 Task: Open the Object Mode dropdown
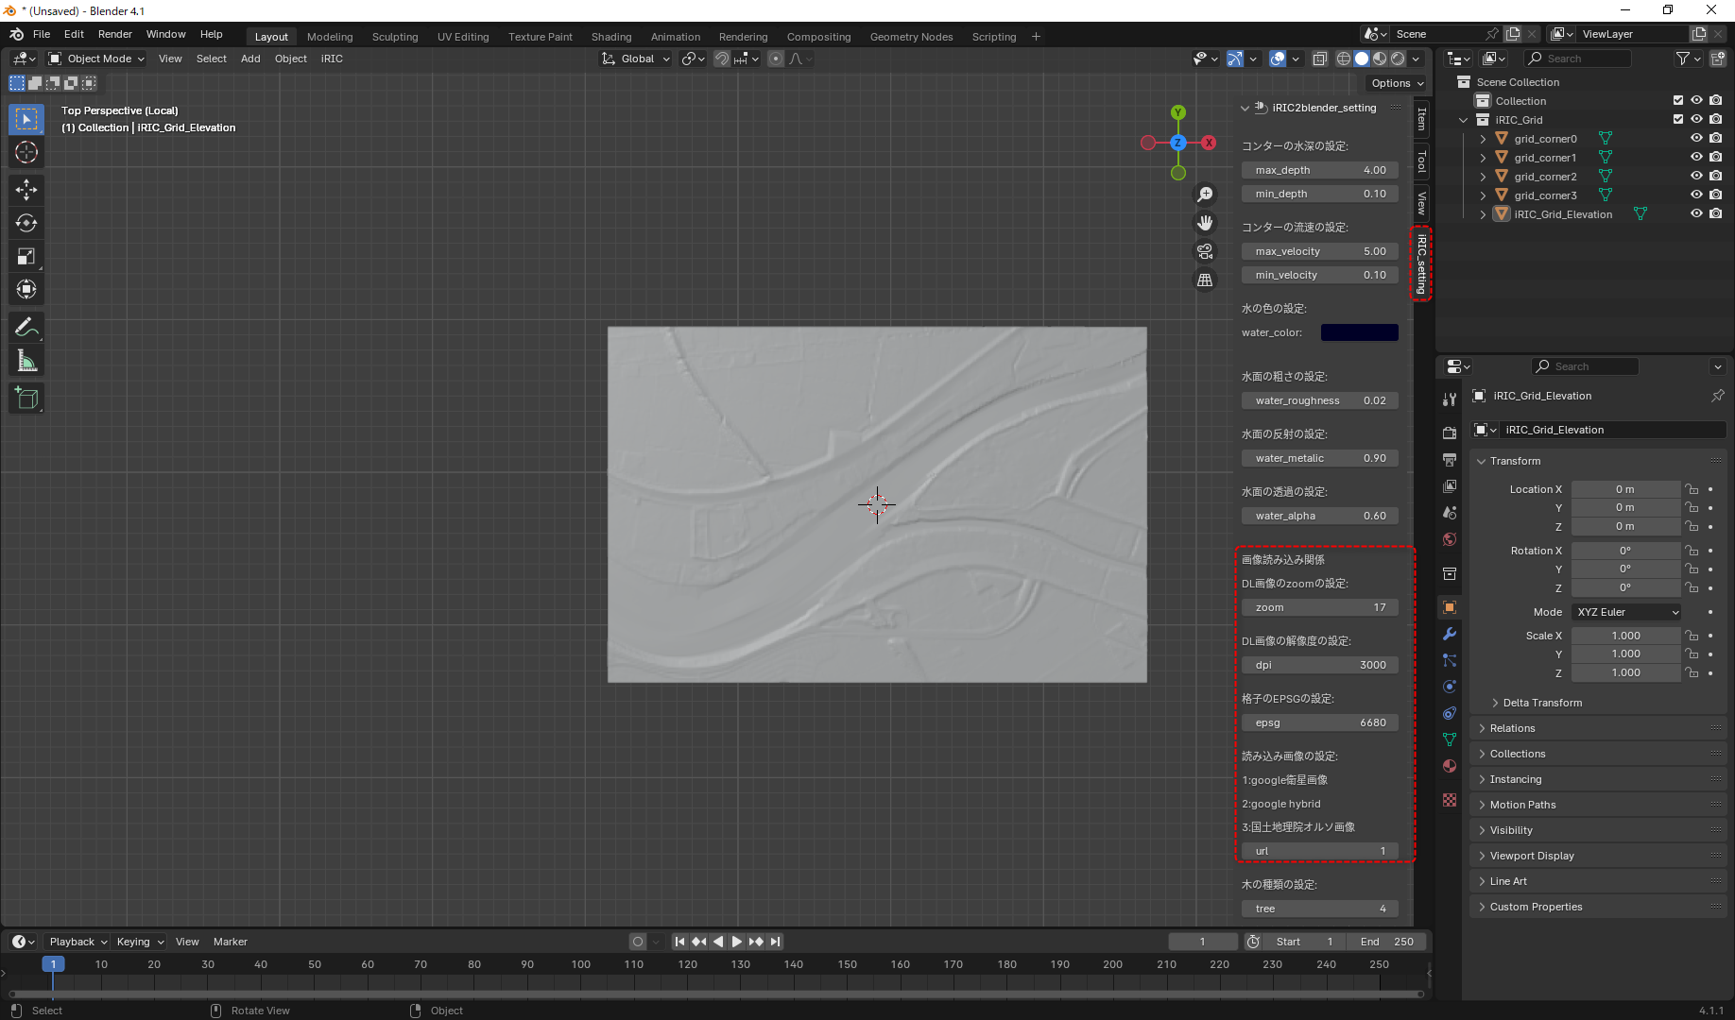point(96,59)
